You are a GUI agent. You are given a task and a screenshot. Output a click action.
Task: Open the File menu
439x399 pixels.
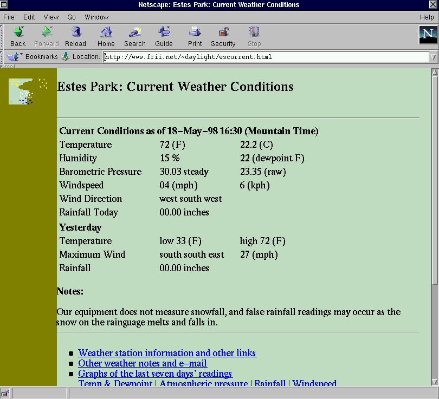coord(9,17)
